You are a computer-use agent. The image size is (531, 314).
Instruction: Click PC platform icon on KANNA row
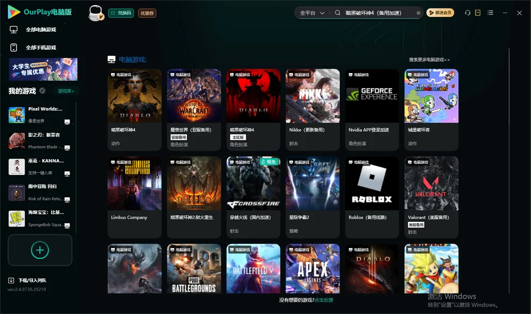(x=67, y=174)
